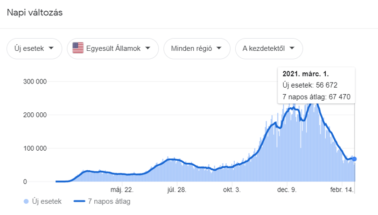Click the júl. 28. axis date label
The image size is (378, 215).
click(x=177, y=190)
